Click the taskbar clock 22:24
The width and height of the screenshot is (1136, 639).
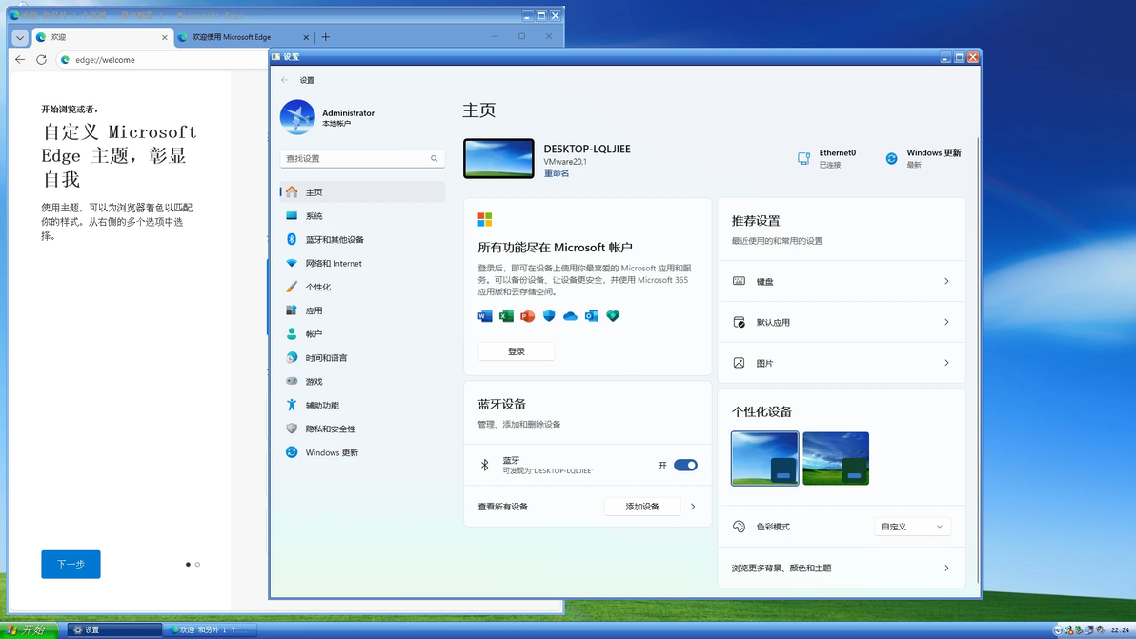click(x=1120, y=630)
